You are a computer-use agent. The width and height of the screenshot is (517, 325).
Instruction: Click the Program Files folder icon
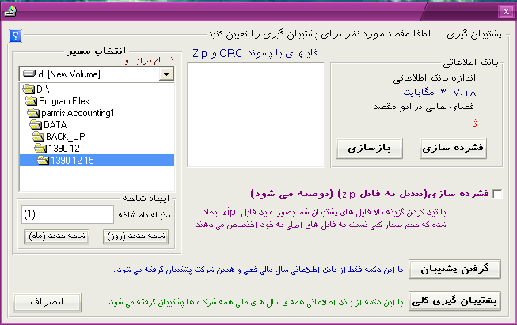coord(31,100)
